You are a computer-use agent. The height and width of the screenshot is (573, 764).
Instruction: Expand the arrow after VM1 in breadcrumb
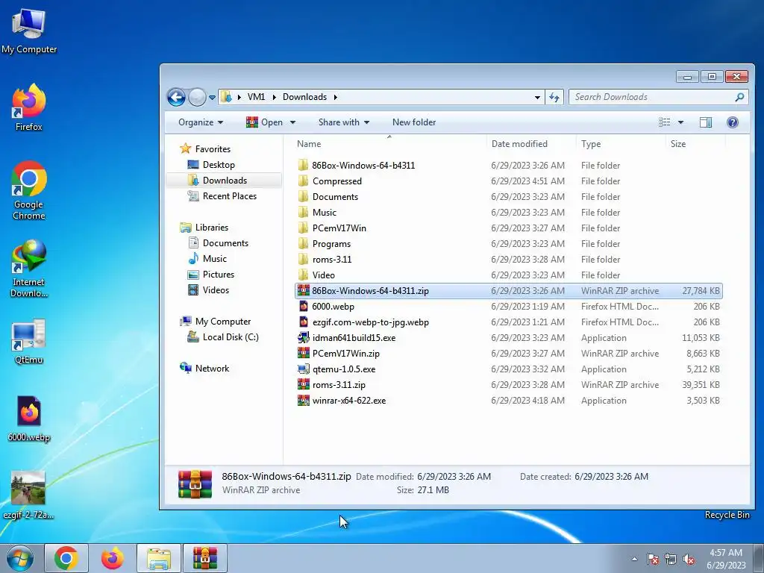275,97
